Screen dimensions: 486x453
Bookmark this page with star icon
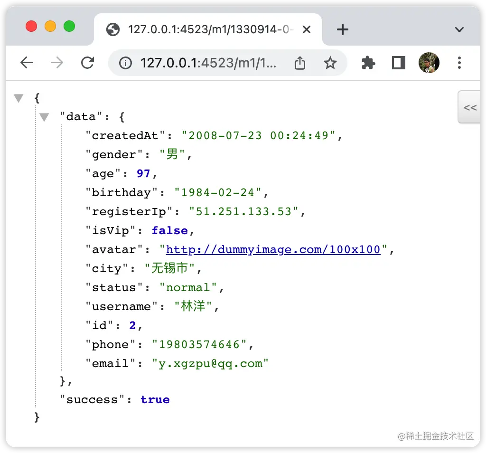330,63
